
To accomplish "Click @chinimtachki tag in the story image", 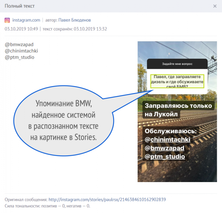I will coord(168,140).
